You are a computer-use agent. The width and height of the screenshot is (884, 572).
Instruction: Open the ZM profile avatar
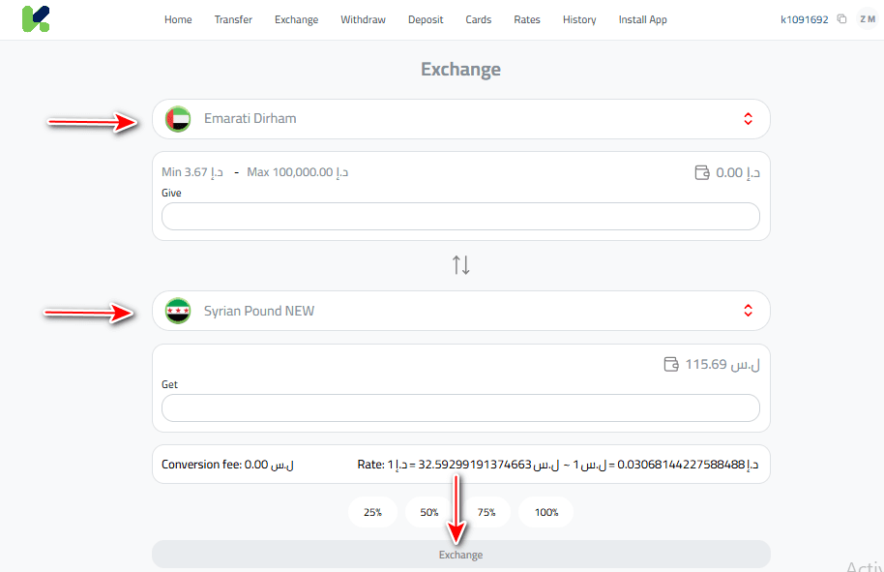pyautogui.click(x=867, y=19)
